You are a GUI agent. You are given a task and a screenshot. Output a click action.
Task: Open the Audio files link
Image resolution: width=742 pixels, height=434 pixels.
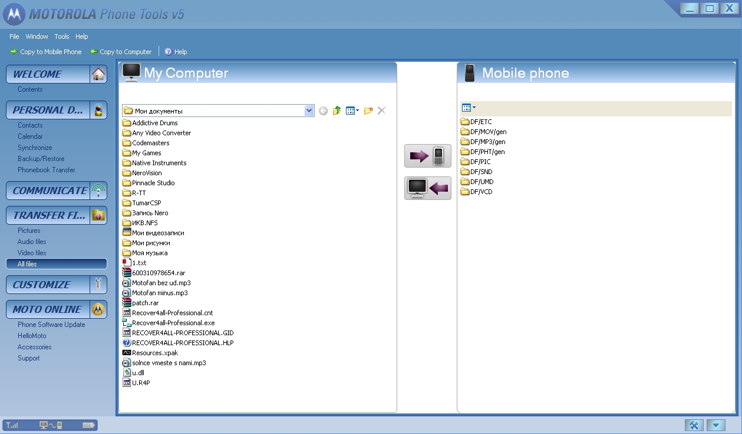coord(32,242)
